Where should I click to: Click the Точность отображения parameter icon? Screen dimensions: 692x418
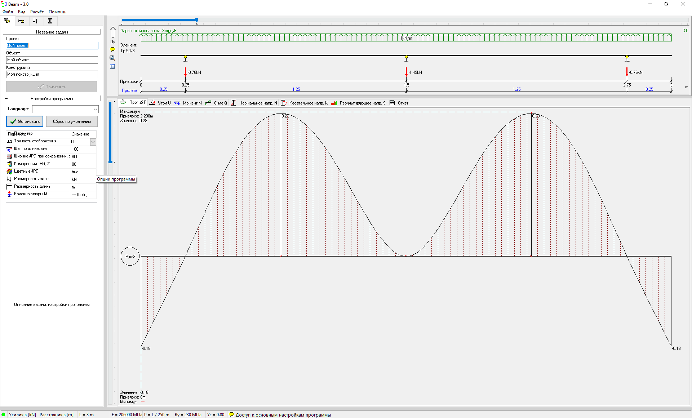pyautogui.click(x=9, y=141)
